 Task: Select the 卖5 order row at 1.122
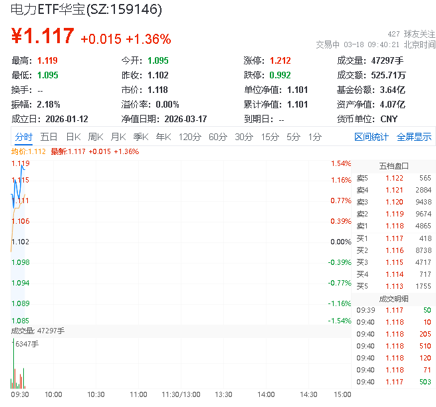[393, 178]
